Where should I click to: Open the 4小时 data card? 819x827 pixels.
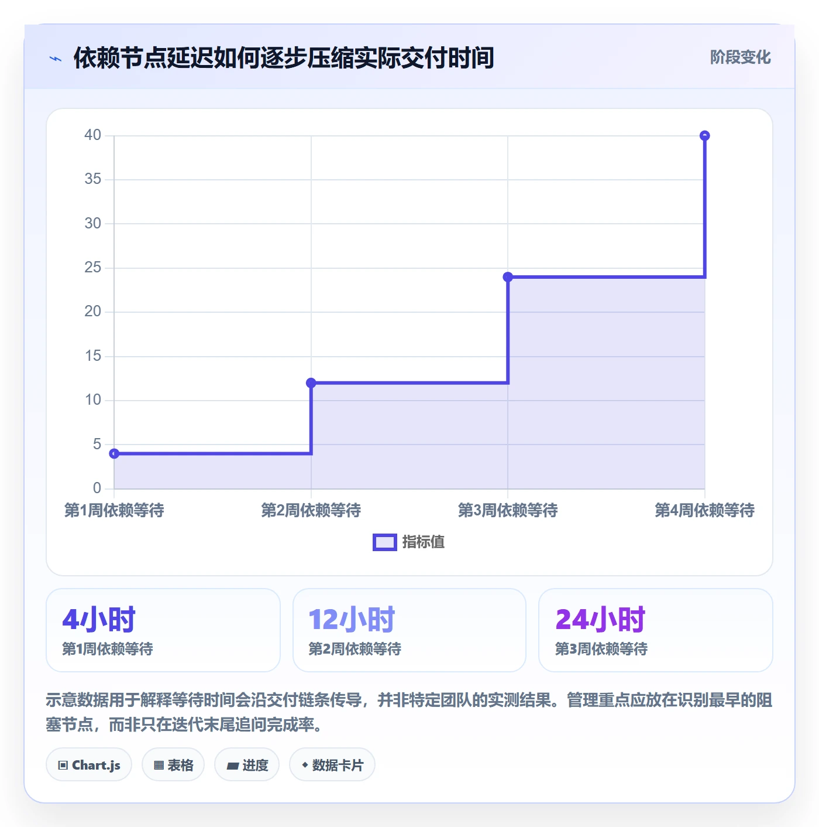coord(163,630)
